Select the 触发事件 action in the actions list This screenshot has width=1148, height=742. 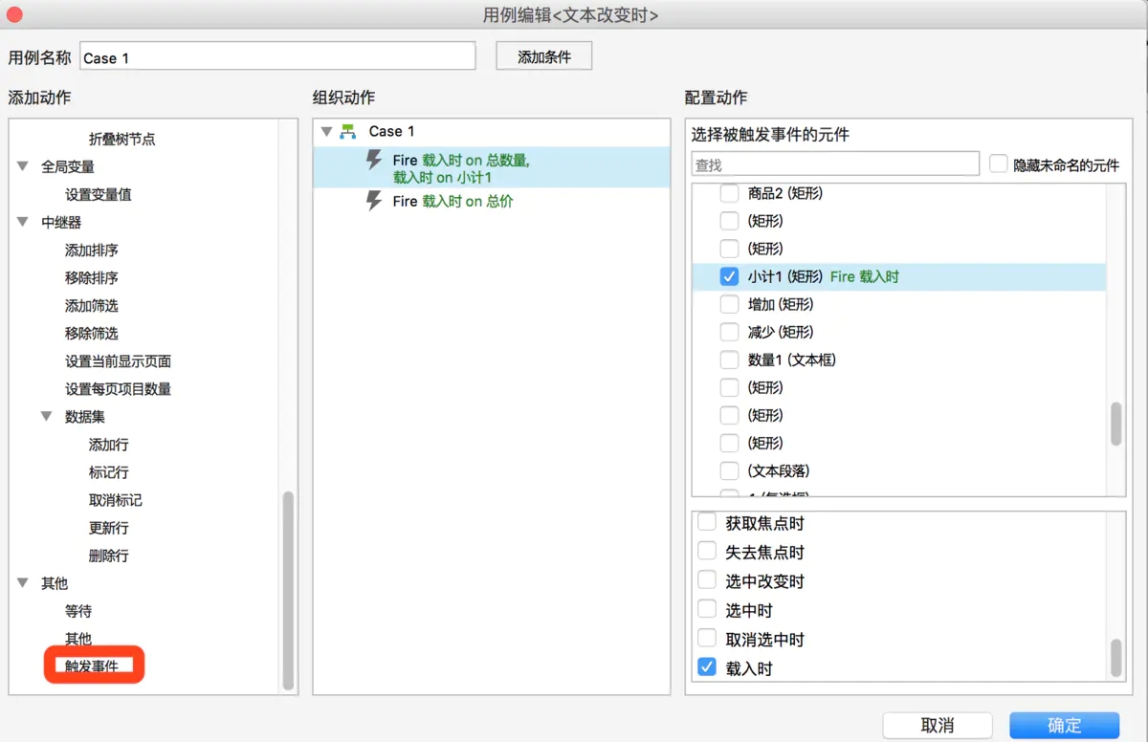pos(93,666)
